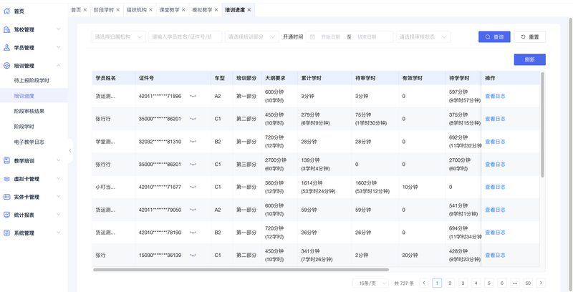
Task: Switch to the 课堂教学 tab
Action: coord(169,10)
